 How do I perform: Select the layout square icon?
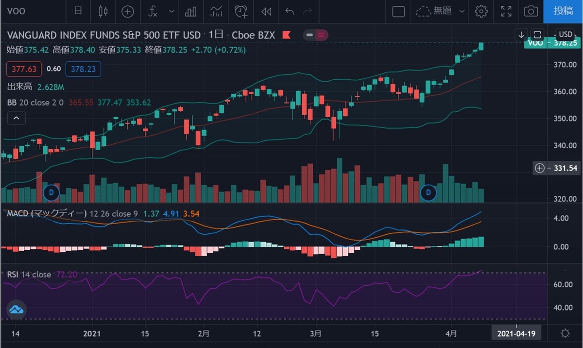[398, 11]
